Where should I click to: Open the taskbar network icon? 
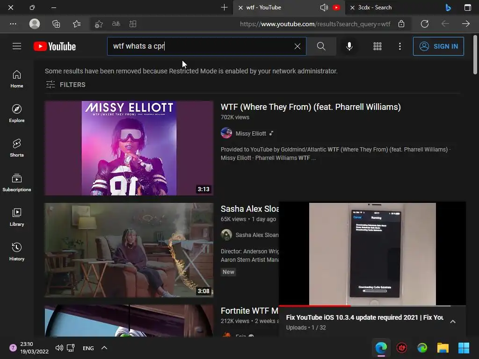71,348
